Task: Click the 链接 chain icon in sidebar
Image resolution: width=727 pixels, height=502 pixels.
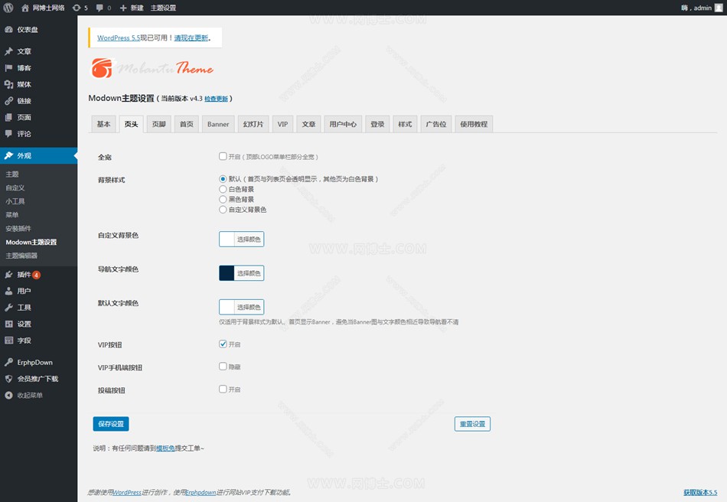Action: click(x=9, y=100)
